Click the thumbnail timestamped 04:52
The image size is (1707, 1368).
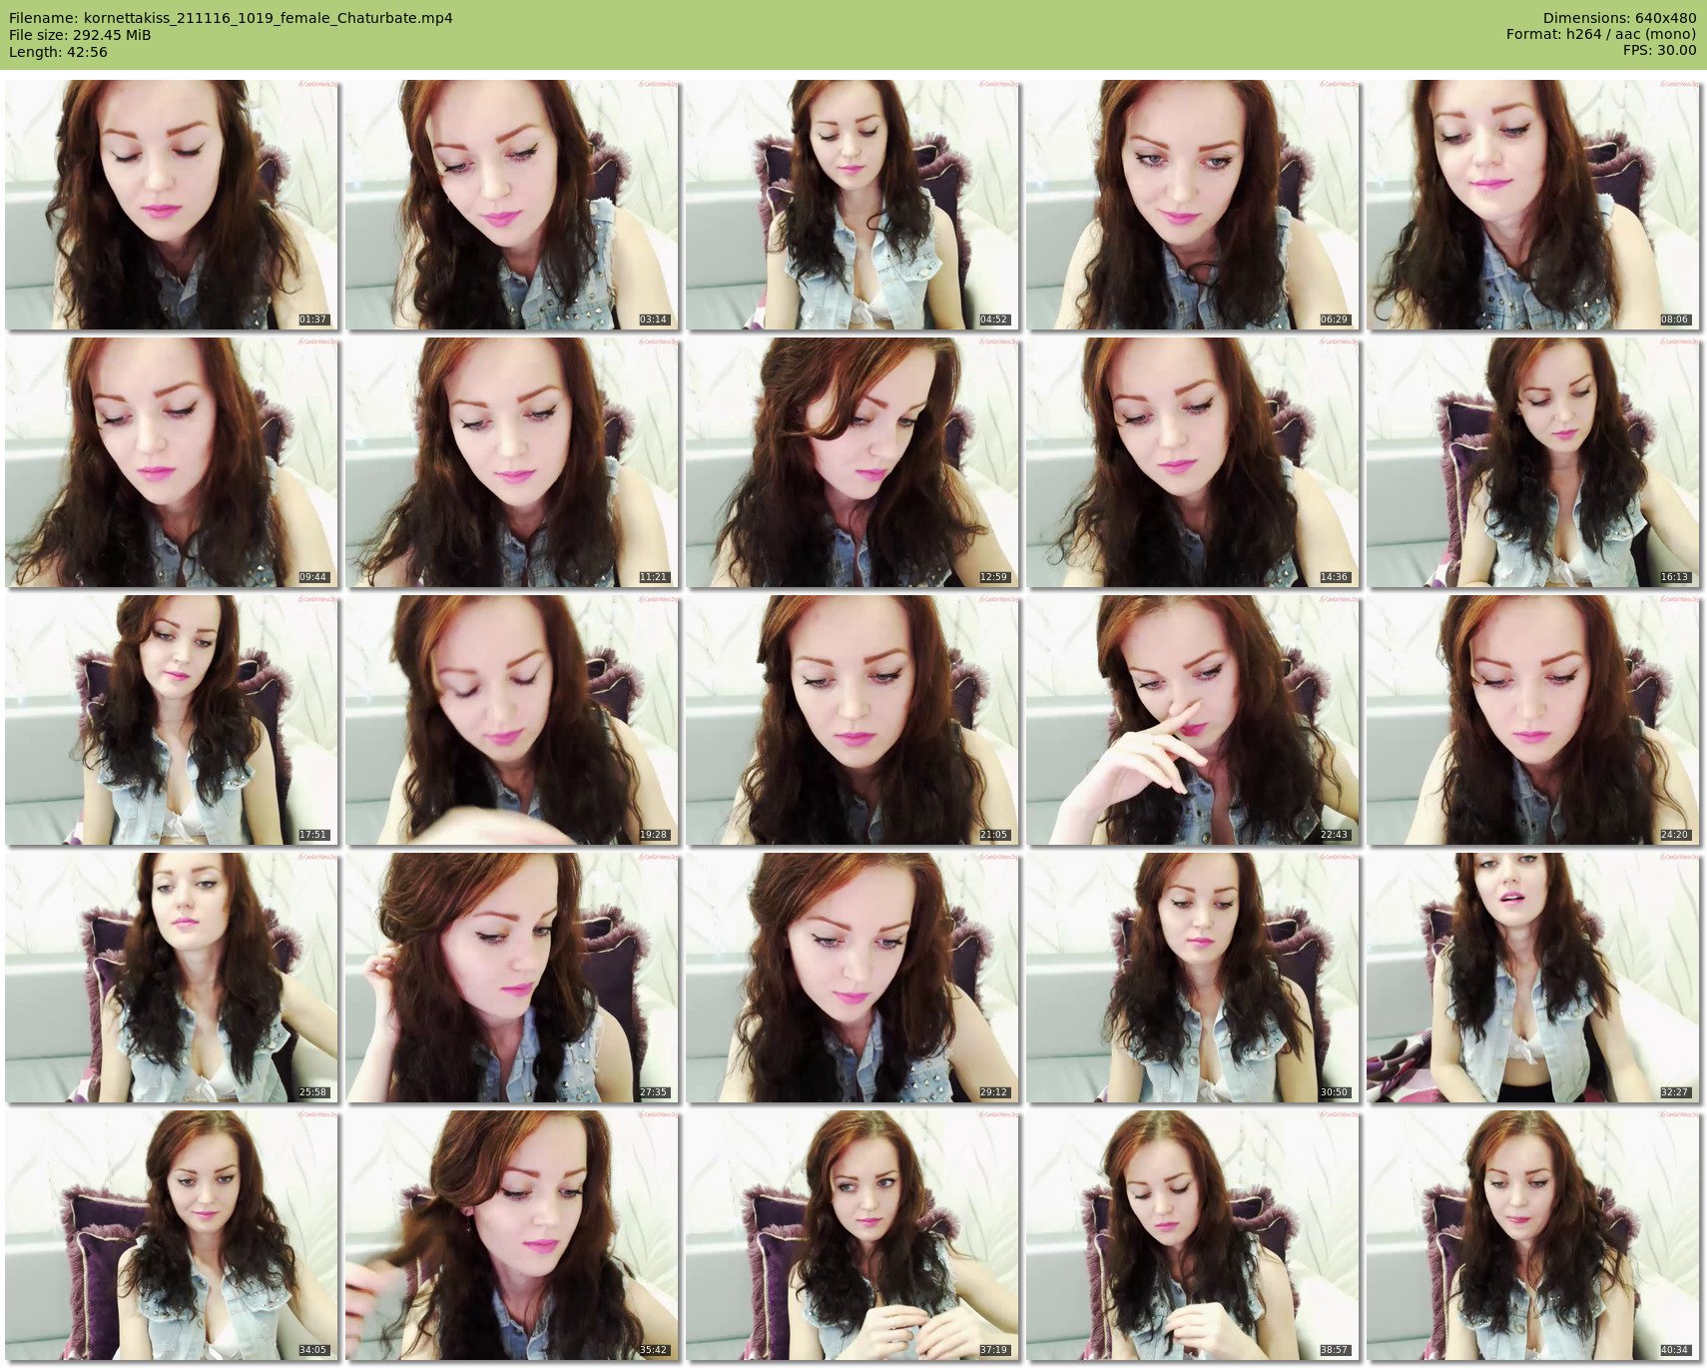[853, 205]
